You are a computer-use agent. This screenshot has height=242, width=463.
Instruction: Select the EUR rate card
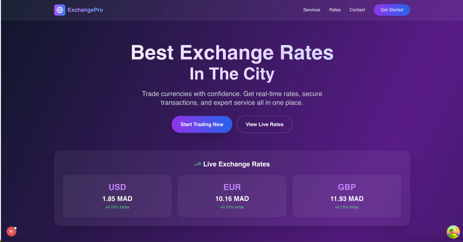point(232,196)
